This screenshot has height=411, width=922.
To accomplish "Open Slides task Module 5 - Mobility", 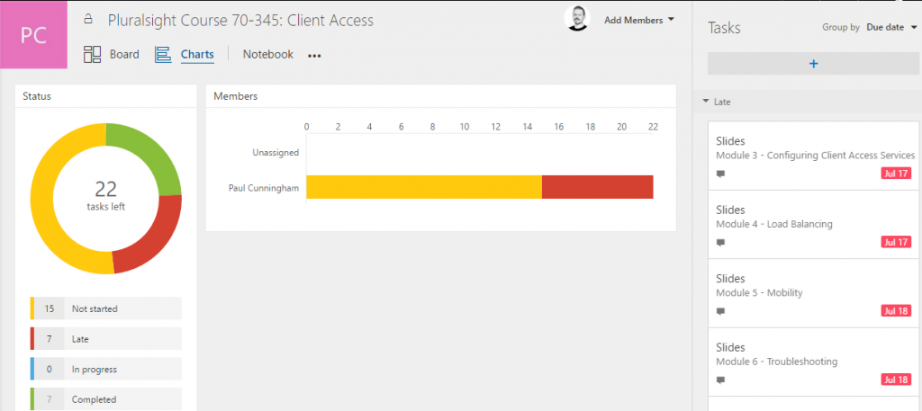I will point(813,292).
